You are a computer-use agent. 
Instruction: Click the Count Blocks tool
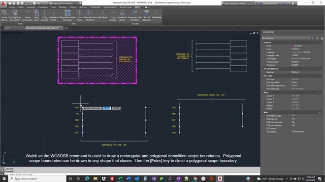[x=5, y=16]
